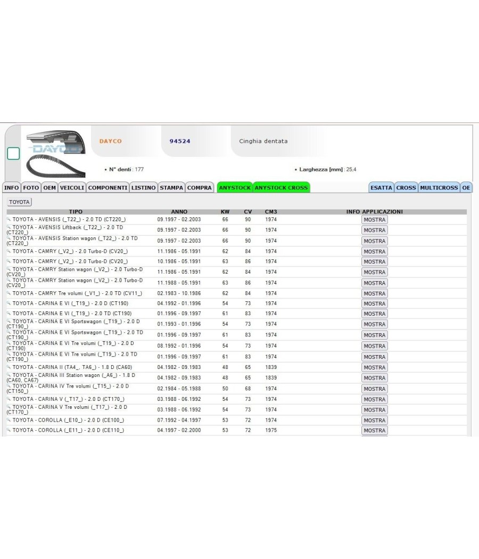Click MOSTRA for CAMRY Station wagon 11.1988 row
Image resolution: width=479 pixels, height=559 pixels.
[x=375, y=283]
